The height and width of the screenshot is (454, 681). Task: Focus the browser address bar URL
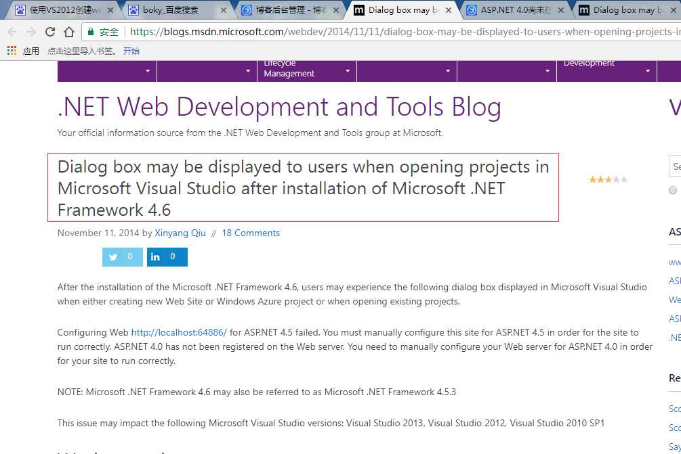(x=404, y=32)
